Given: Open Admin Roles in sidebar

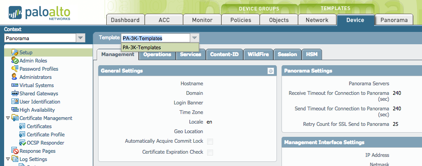Looking at the screenshot, I should pyautogui.click(x=33, y=61).
